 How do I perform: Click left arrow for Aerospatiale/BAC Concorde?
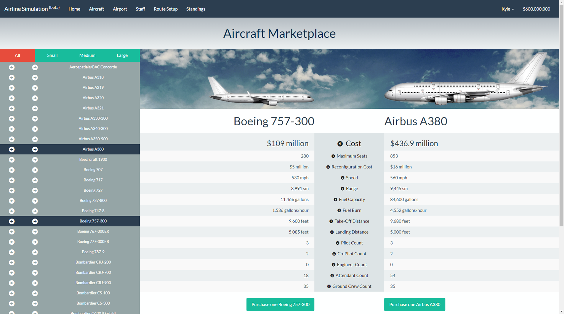coord(12,67)
